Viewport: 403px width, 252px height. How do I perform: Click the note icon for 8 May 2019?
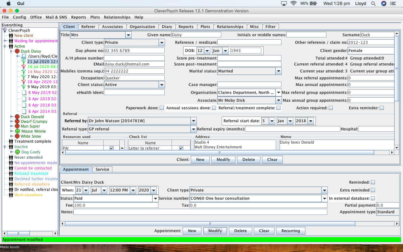tap(24, 93)
